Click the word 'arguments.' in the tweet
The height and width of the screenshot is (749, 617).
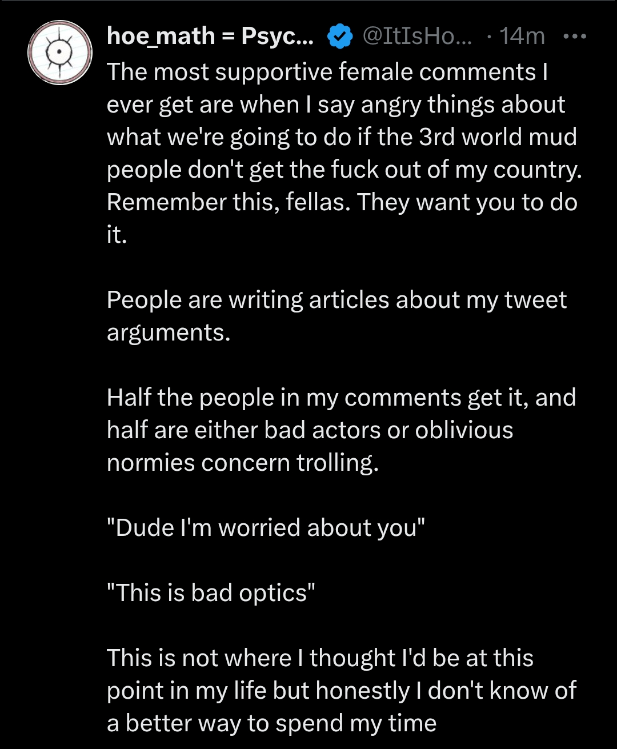tap(169, 333)
